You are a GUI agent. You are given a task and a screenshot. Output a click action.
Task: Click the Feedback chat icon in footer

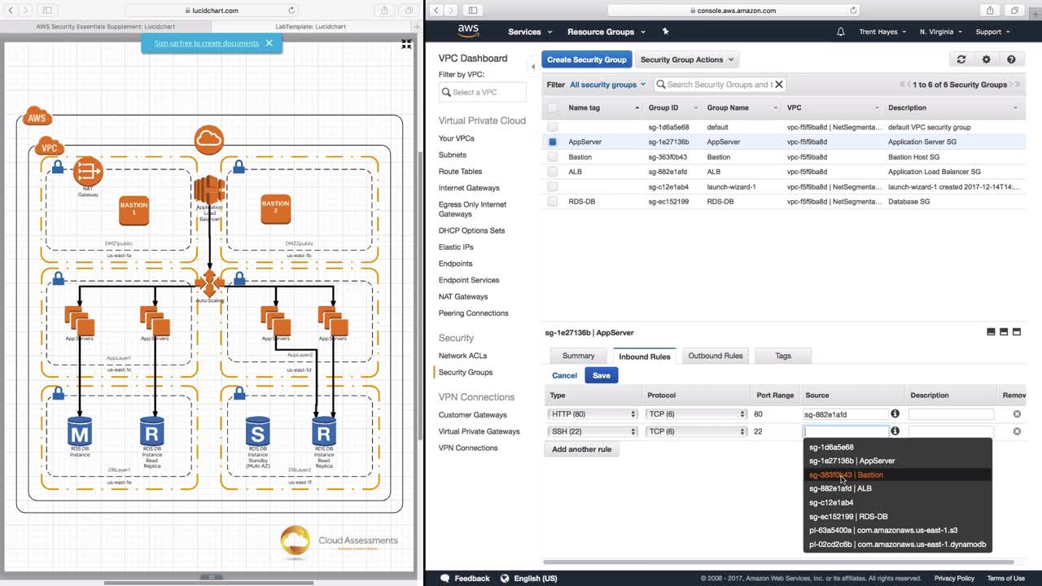pos(444,579)
